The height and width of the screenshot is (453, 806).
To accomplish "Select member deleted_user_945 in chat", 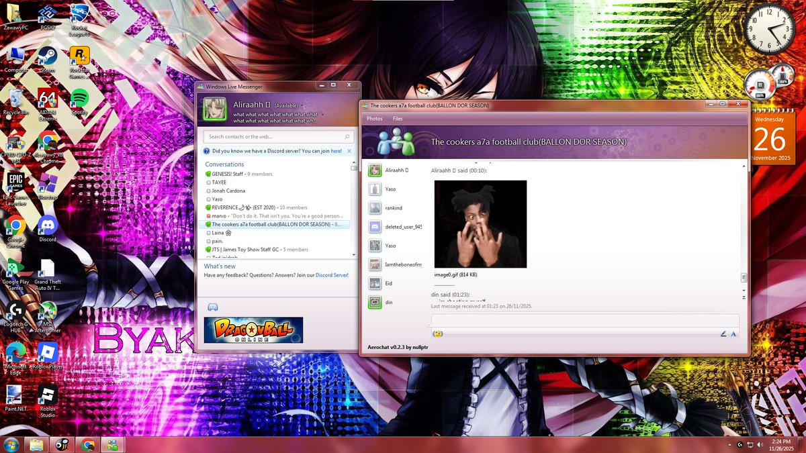I will pos(395,227).
